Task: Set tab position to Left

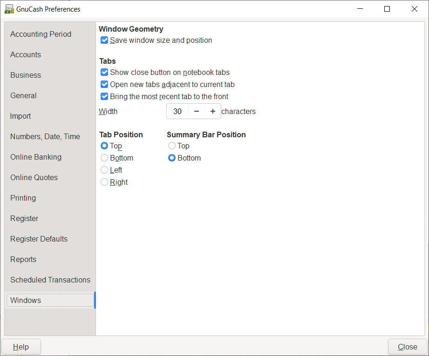Action: [x=104, y=170]
